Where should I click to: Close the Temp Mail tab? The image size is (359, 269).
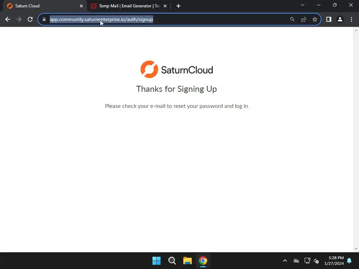pos(165,6)
